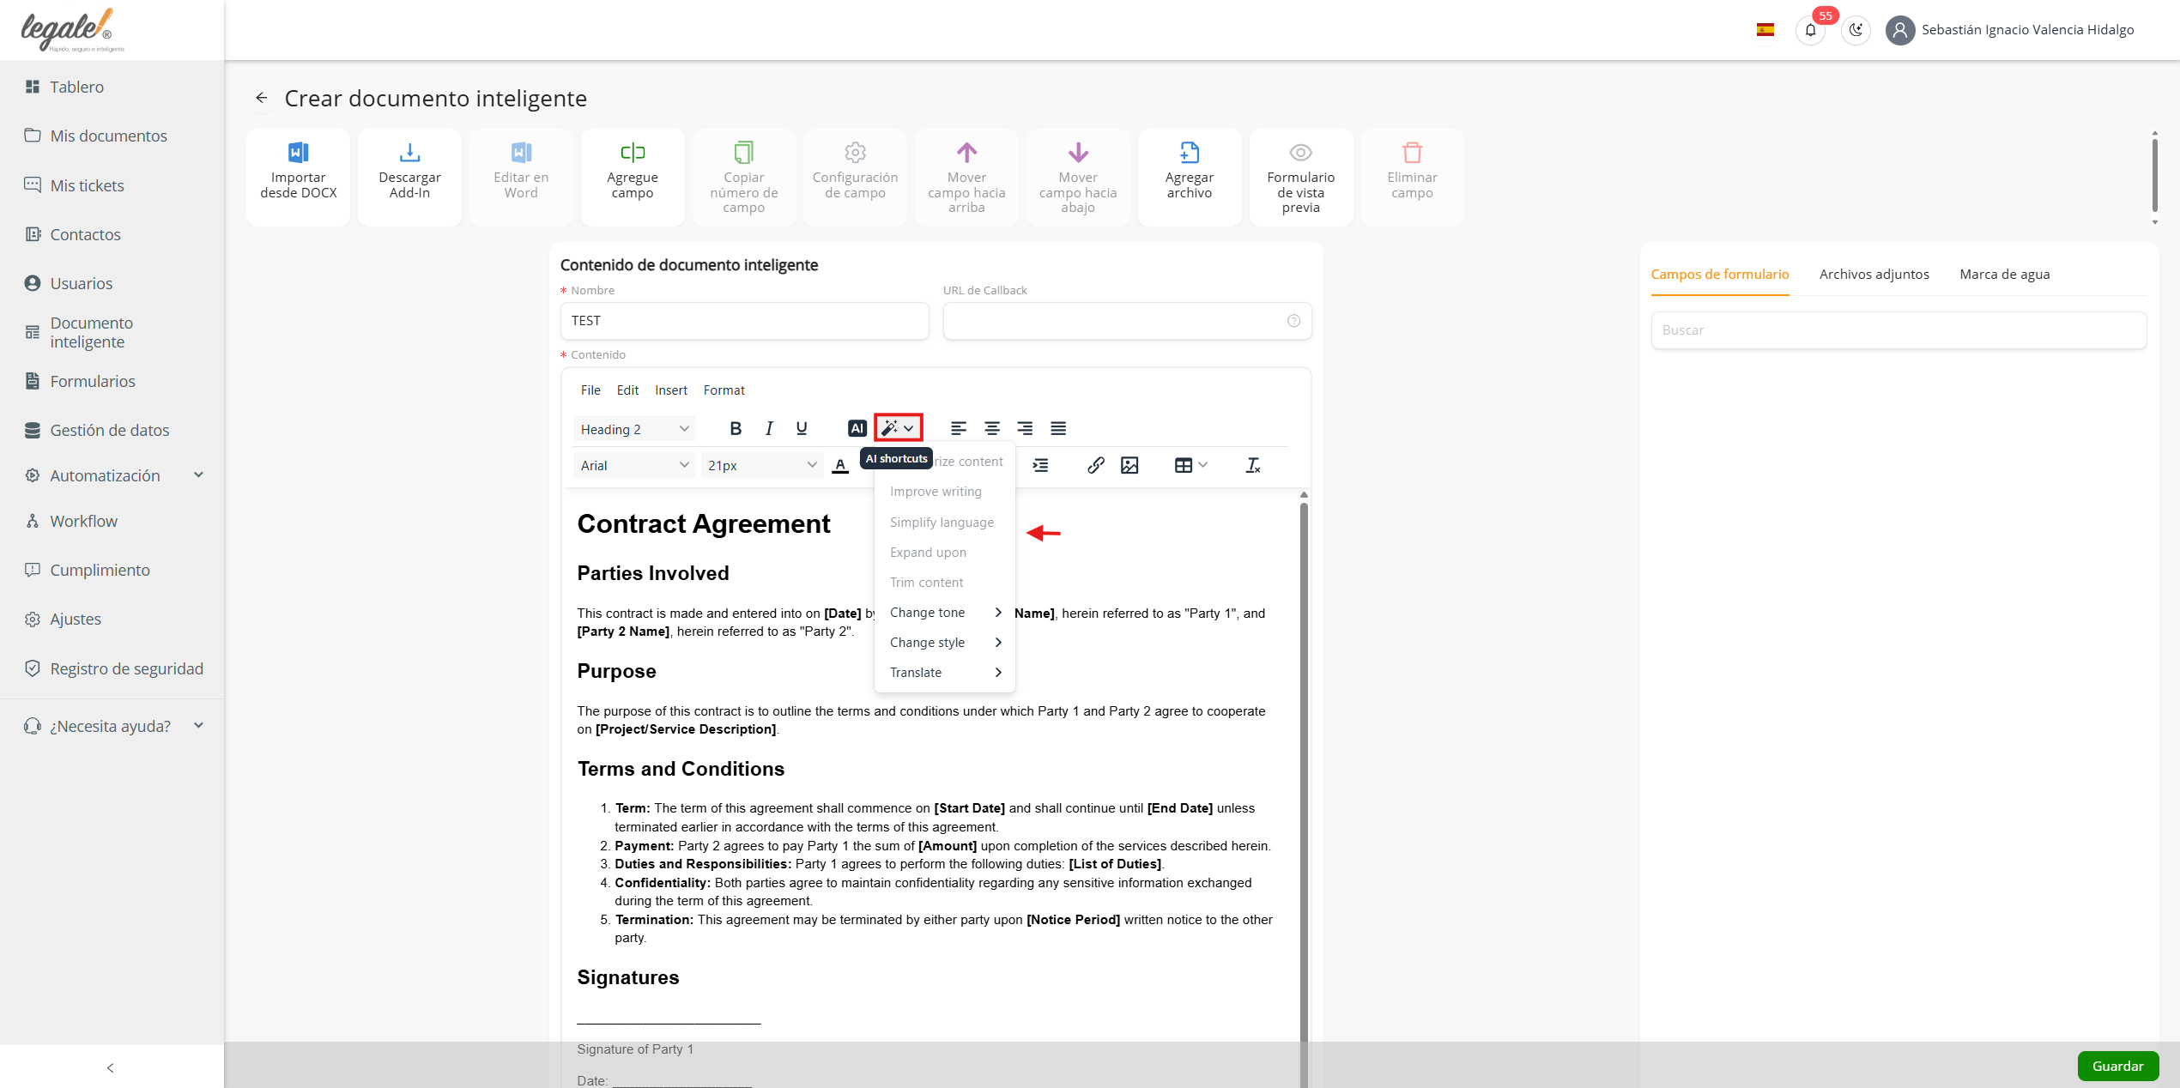Click the green Guardar button
The width and height of the screenshot is (2180, 1088).
[2117, 1066]
